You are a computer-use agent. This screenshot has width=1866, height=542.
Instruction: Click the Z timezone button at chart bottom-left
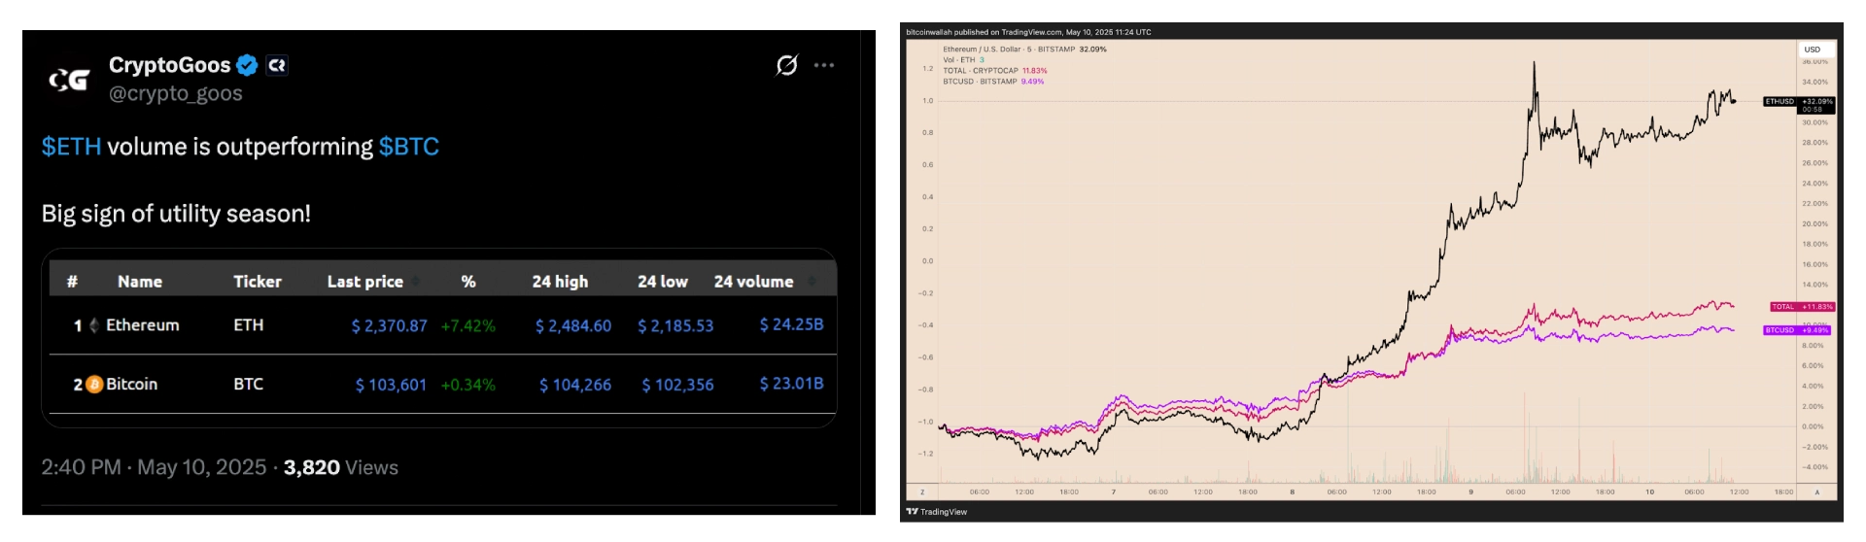pos(922,492)
